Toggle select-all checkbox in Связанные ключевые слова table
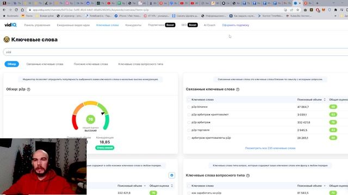 pyautogui.click(x=189, y=100)
